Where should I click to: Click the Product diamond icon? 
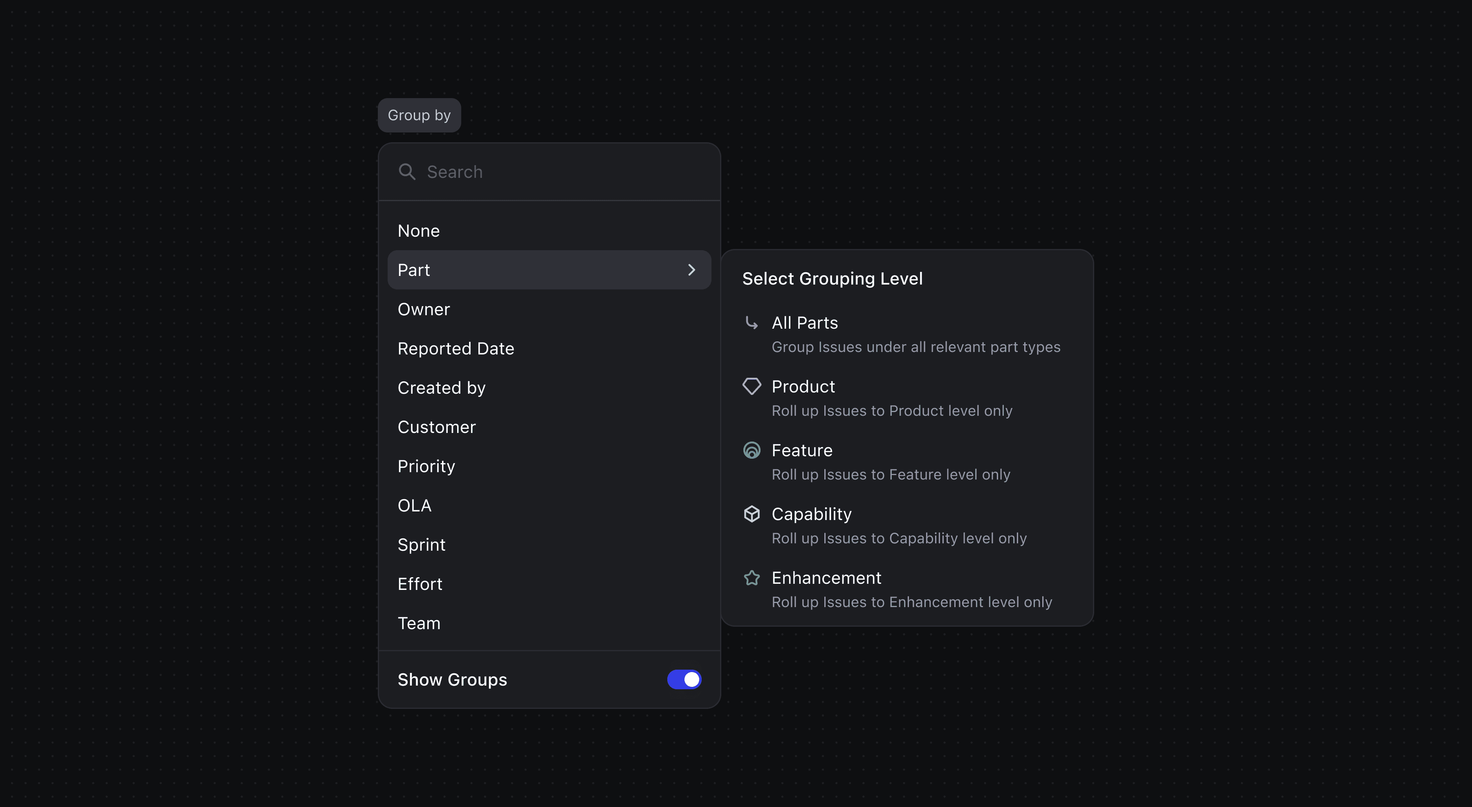752,387
